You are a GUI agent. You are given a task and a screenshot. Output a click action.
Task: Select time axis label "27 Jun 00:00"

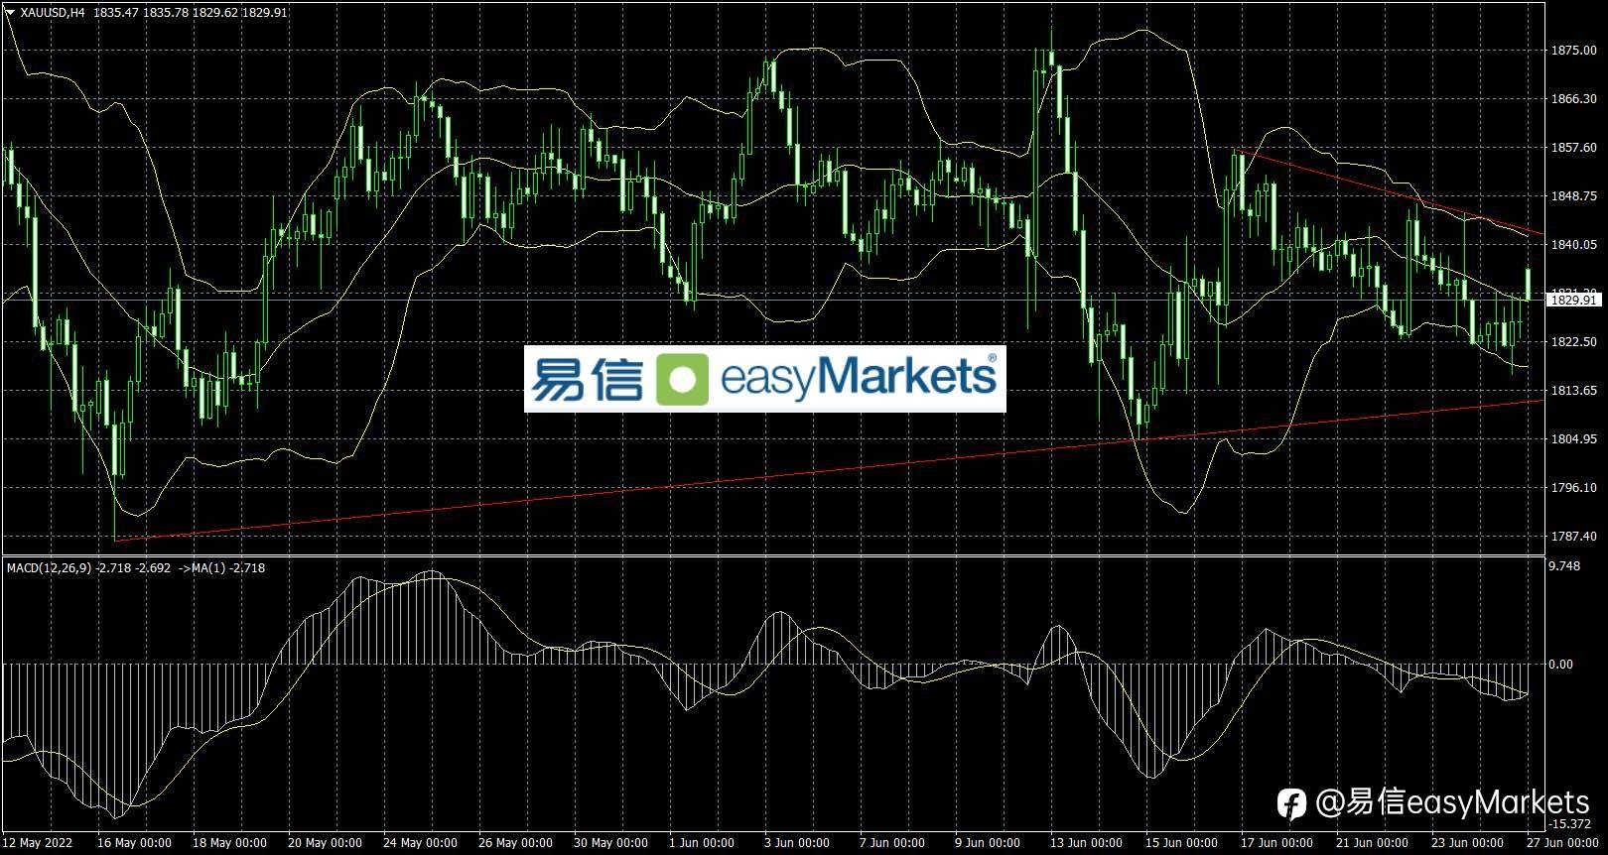[x=1563, y=843]
